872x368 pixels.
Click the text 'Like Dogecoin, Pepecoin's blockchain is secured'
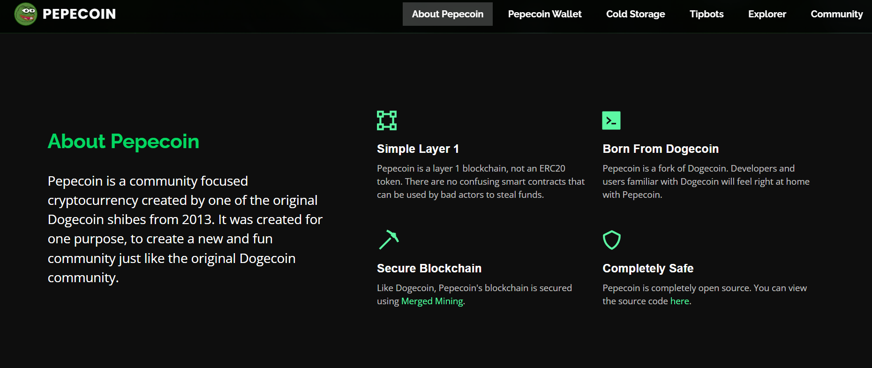click(474, 288)
